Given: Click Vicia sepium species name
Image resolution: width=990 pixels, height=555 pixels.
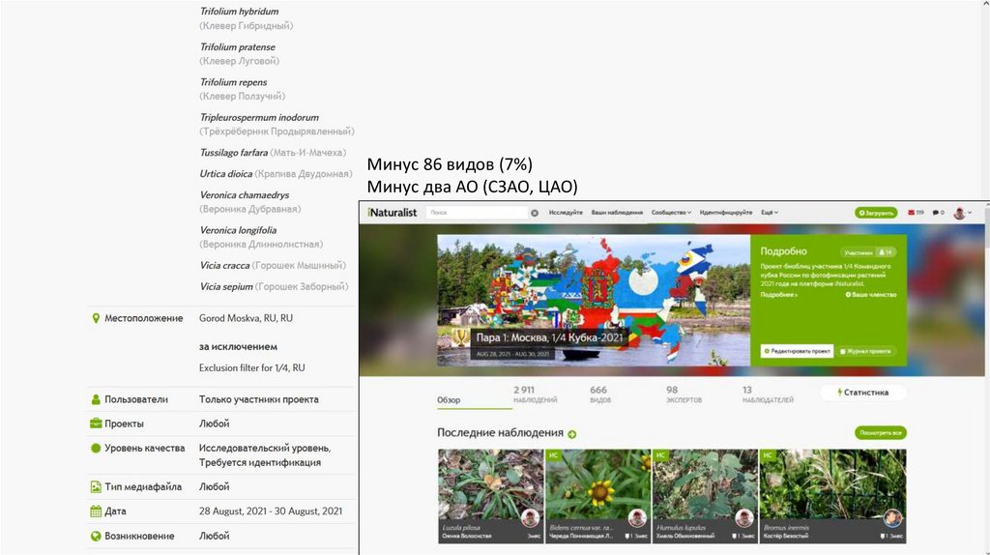Looking at the screenshot, I should click(226, 286).
